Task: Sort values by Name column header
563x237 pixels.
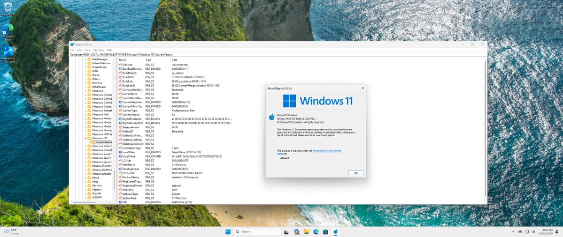Action: pyautogui.click(x=131, y=60)
